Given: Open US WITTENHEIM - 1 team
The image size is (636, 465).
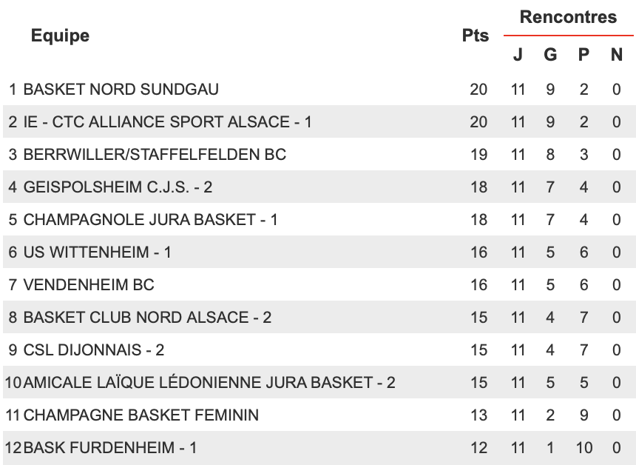Looking at the screenshot, I should 98,252.
